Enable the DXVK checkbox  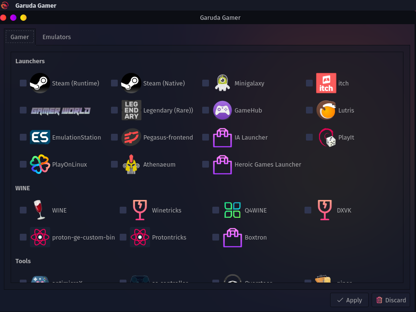click(x=308, y=210)
